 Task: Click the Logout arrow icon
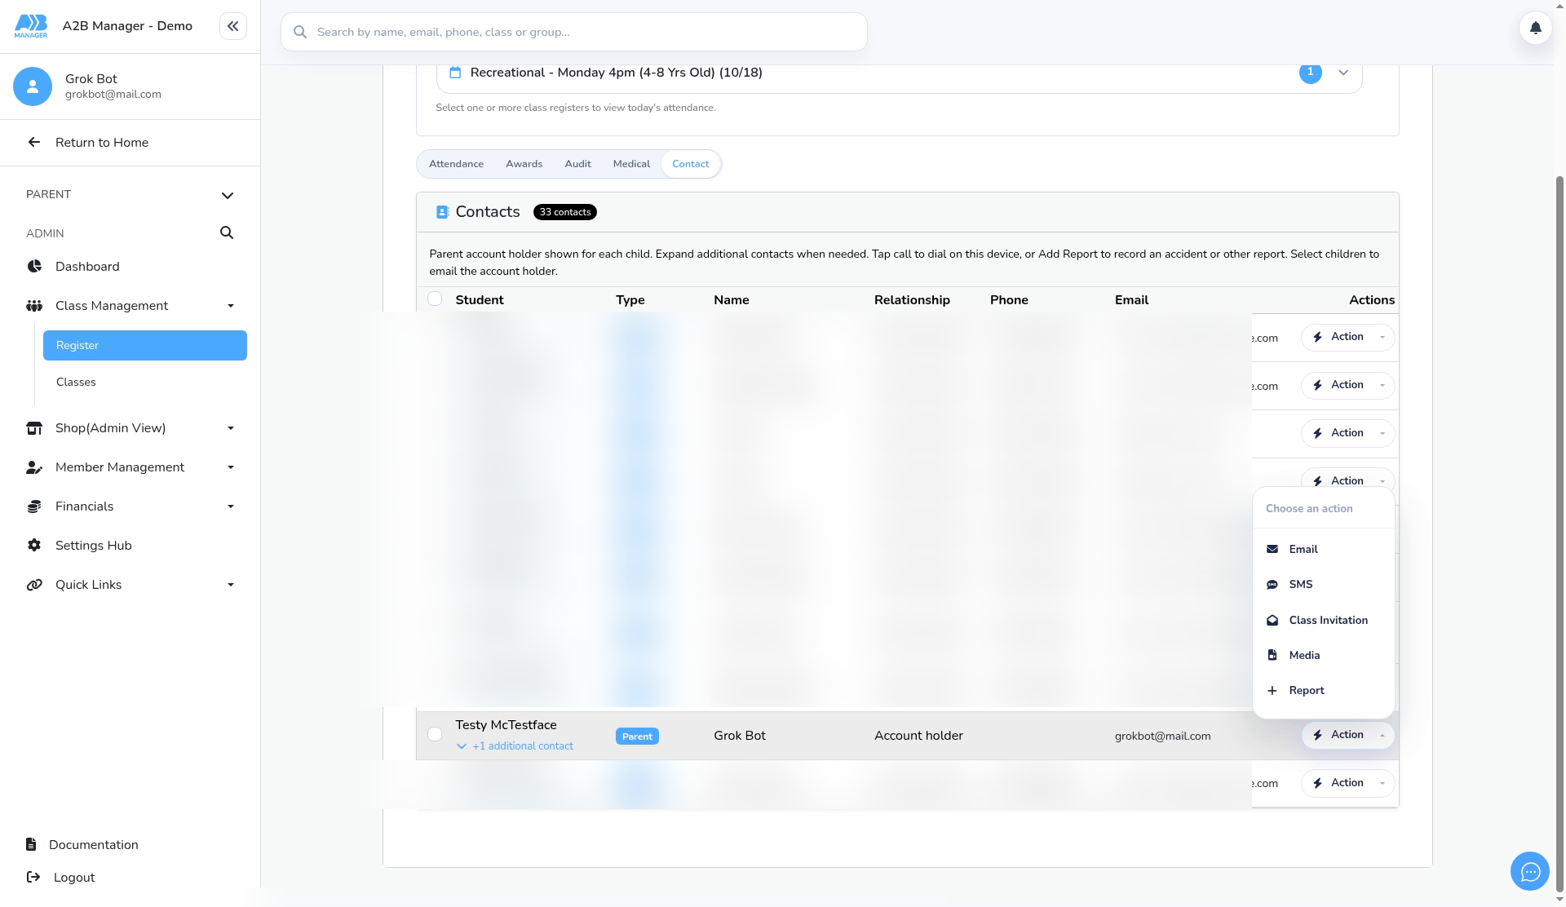point(33,877)
